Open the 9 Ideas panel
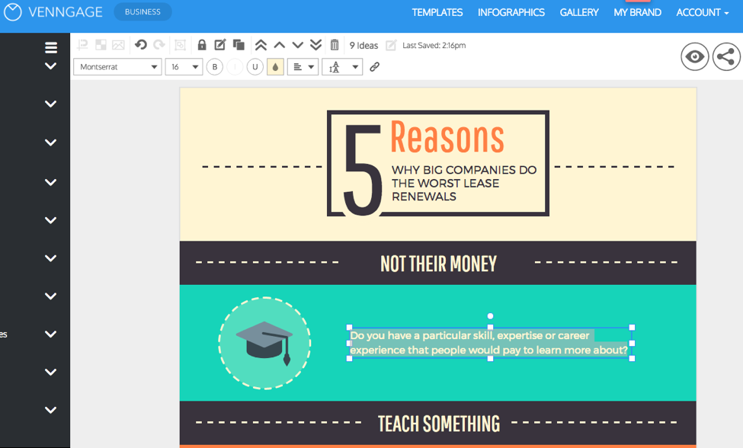The image size is (743, 448). click(363, 44)
